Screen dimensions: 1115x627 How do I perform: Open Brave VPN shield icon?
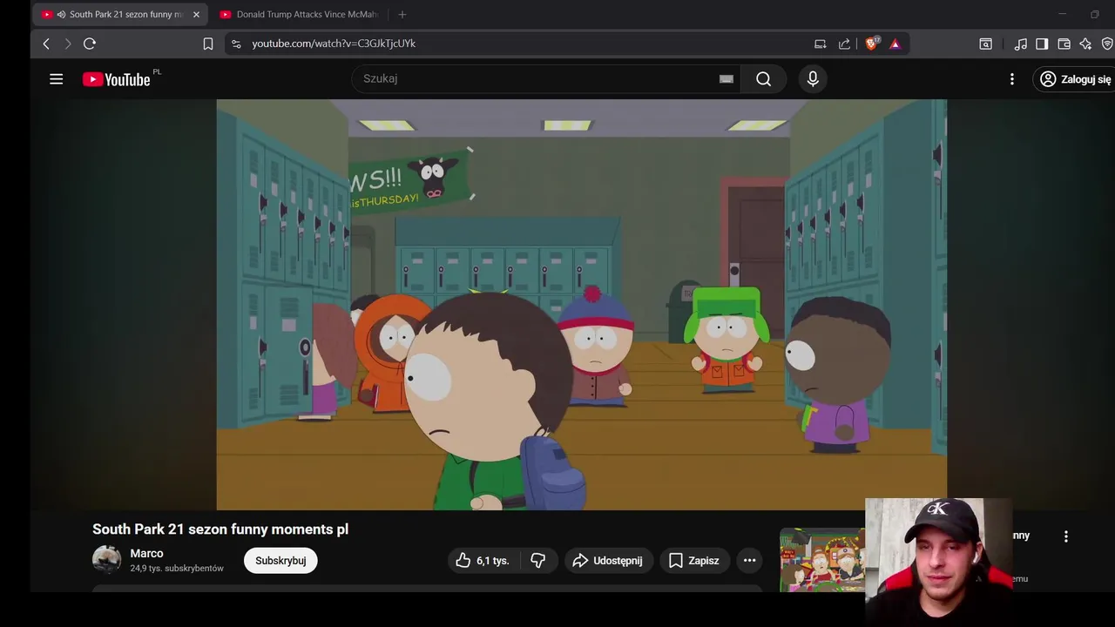coord(1107,44)
